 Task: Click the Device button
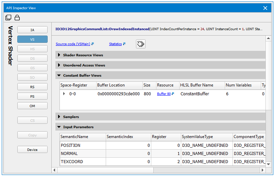coord(32,150)
